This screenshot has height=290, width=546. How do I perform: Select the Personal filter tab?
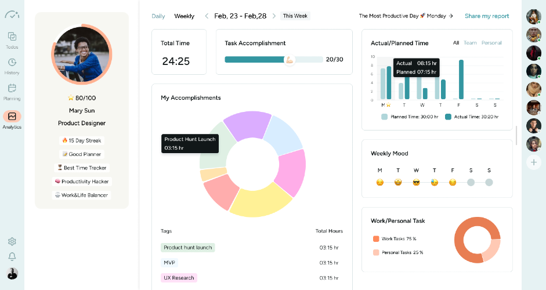[491, 43]
